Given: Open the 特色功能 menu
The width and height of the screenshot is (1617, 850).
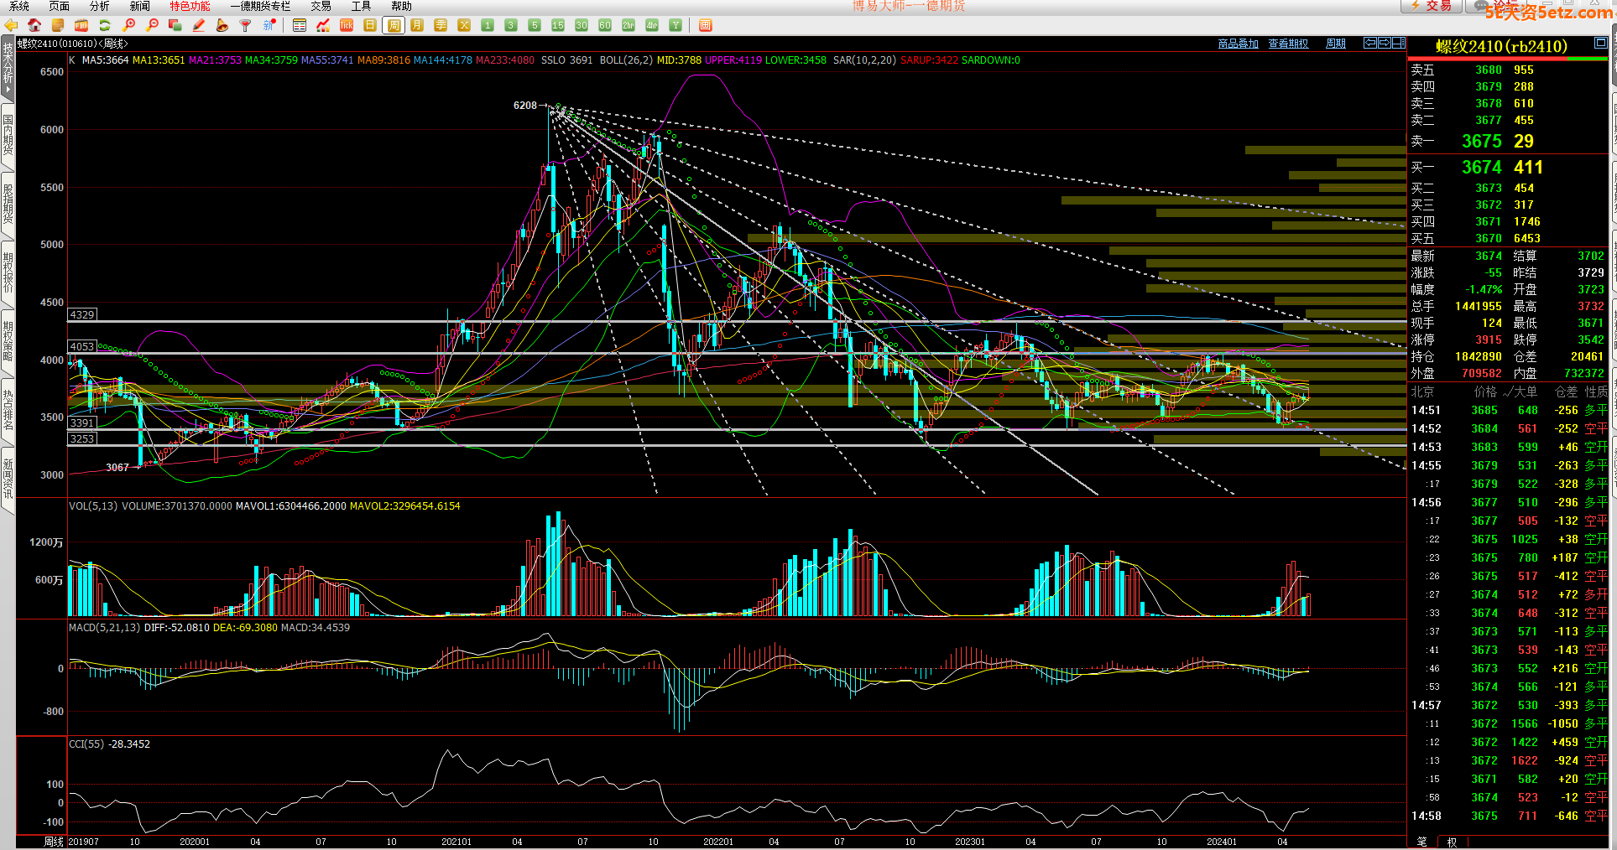Looking at the screenshot, I should 190,6.
